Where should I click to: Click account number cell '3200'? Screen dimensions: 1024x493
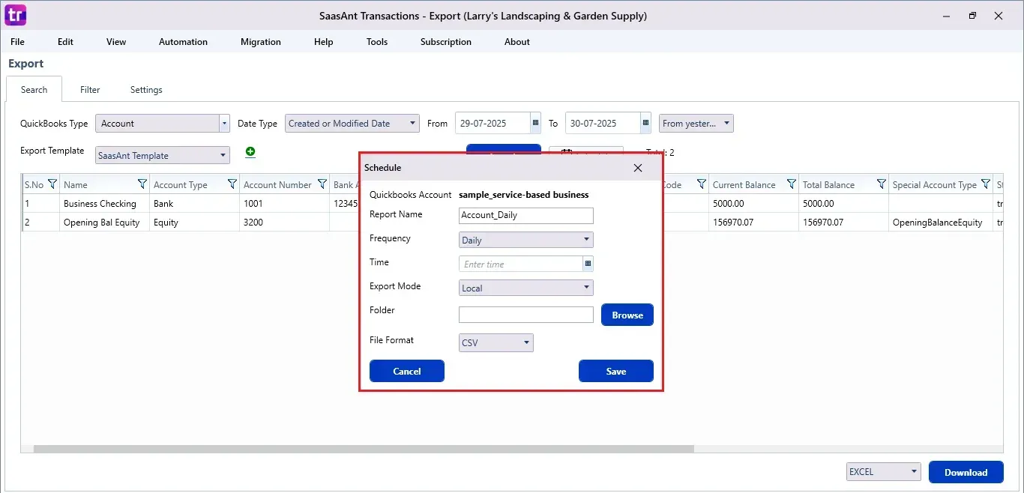[284, 222]
